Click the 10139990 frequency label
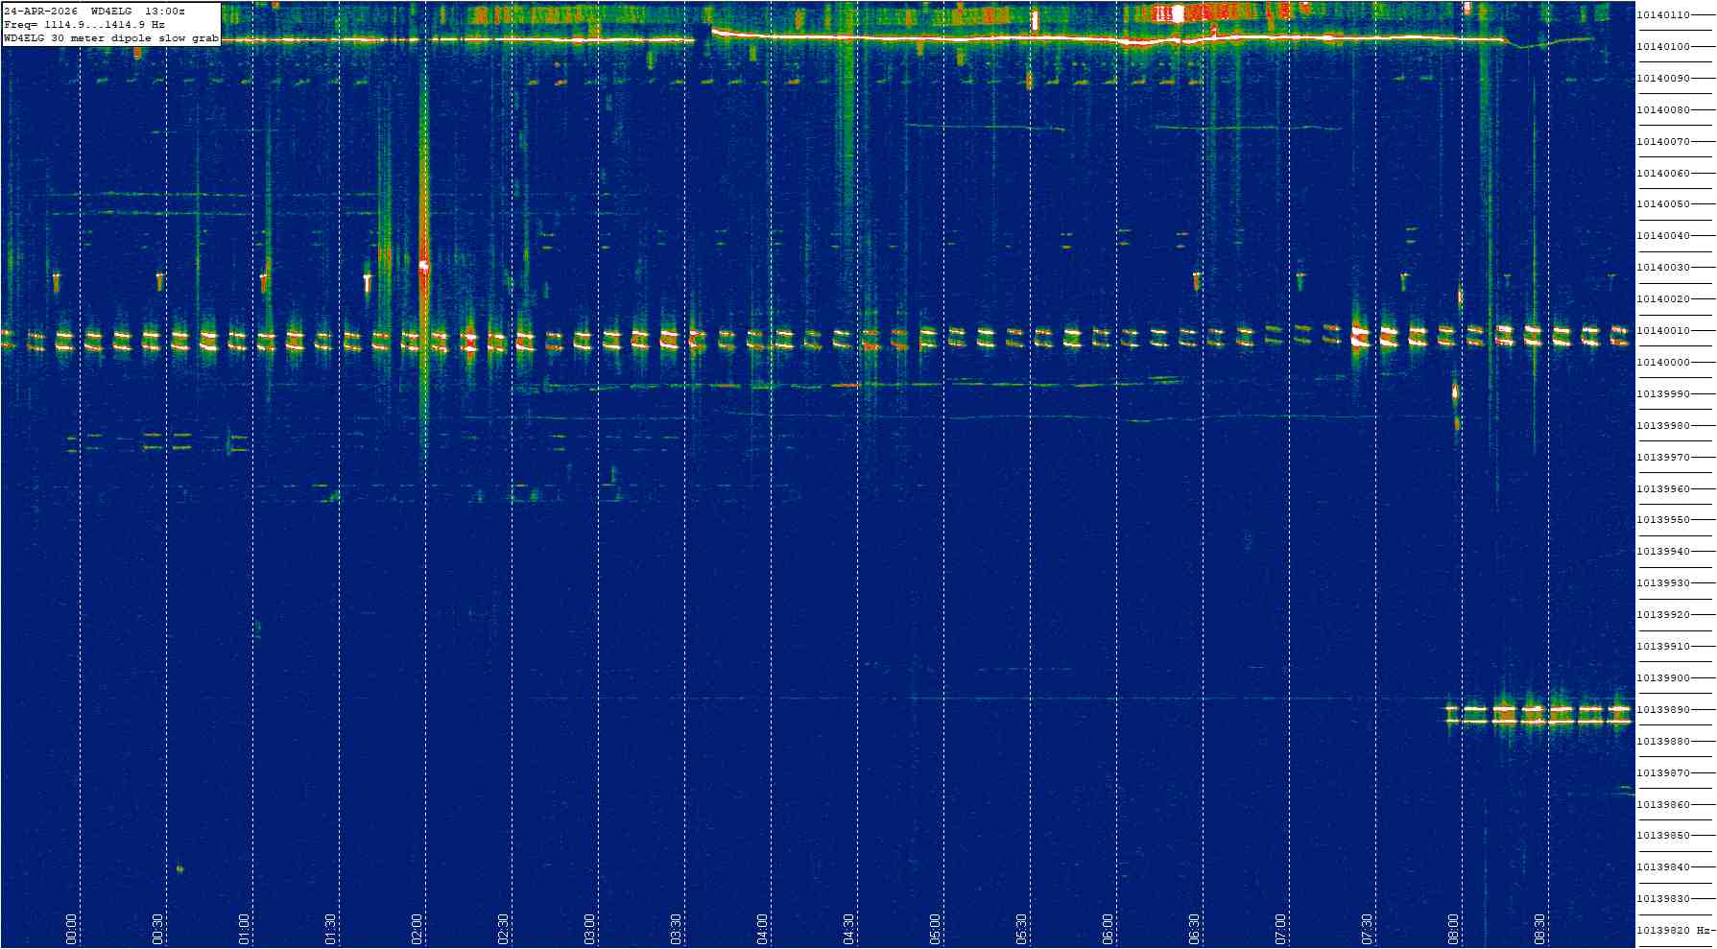Viewport: 1717px width, 949px height. tap(1663, 394)
